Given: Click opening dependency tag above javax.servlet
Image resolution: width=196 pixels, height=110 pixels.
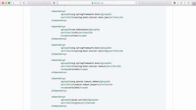Looking at the screenshot, I should pyautogui.click(x=58, y=97).
